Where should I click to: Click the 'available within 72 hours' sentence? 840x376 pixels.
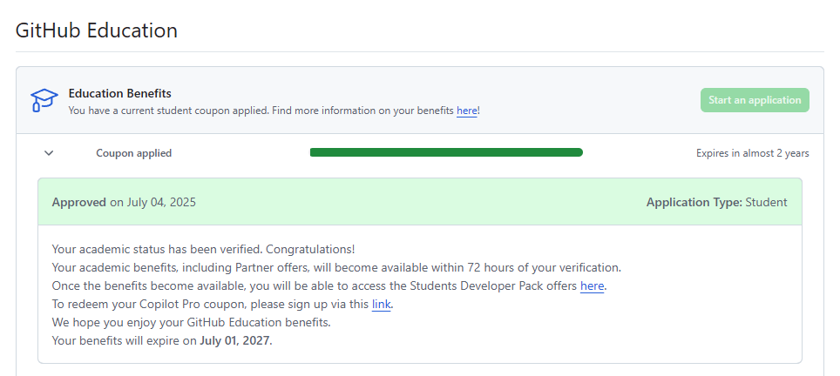pyautogui.click(x=336, y=267)
